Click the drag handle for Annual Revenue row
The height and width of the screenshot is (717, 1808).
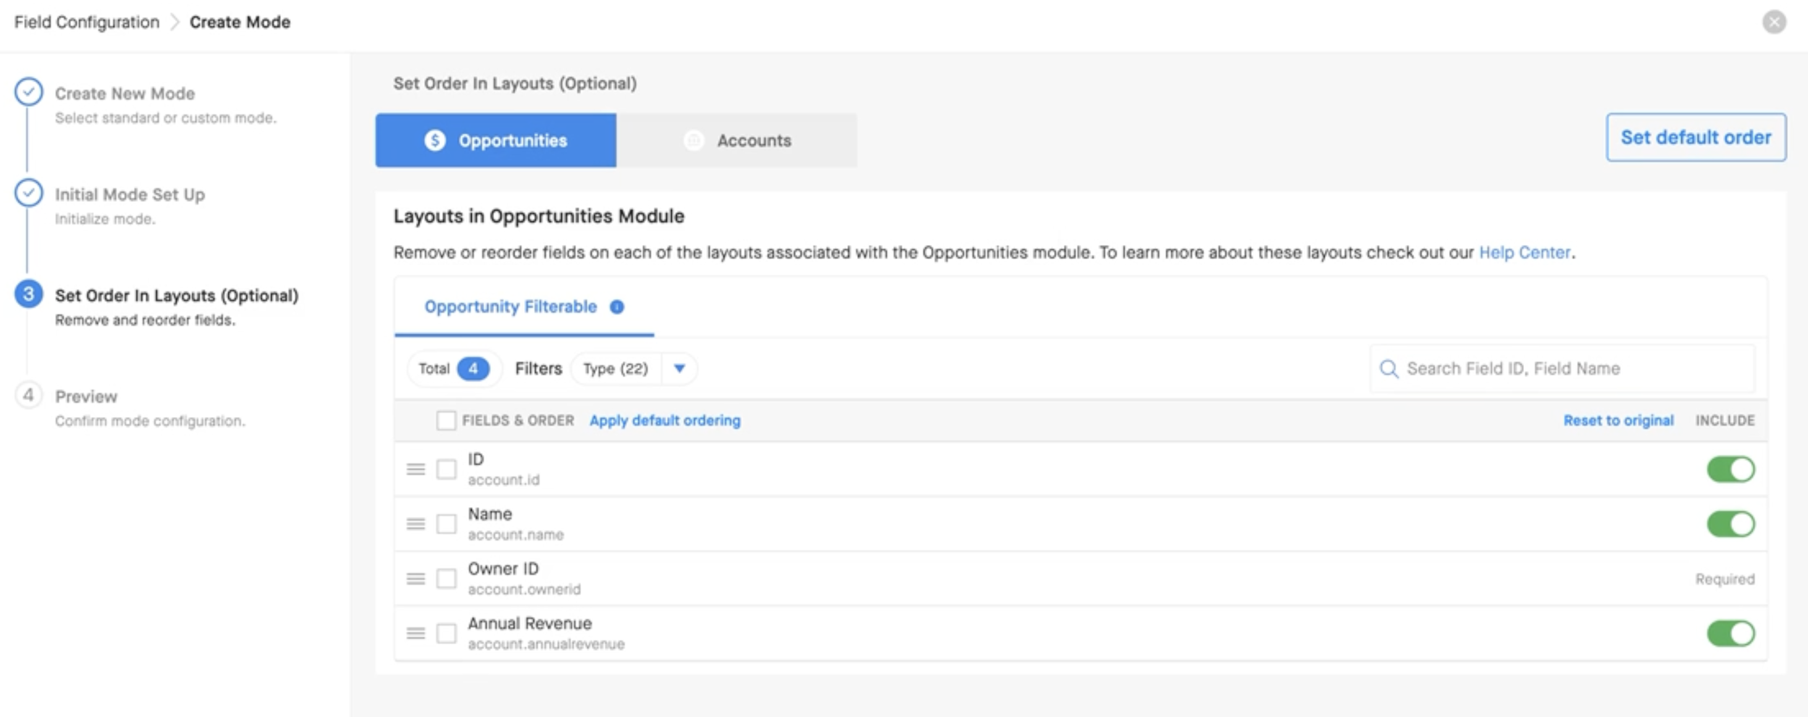click(416, 633)
